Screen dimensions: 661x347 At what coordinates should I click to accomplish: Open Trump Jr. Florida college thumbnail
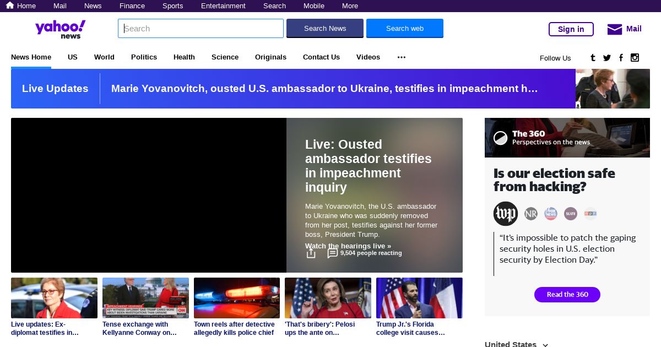tap(419, 298)
